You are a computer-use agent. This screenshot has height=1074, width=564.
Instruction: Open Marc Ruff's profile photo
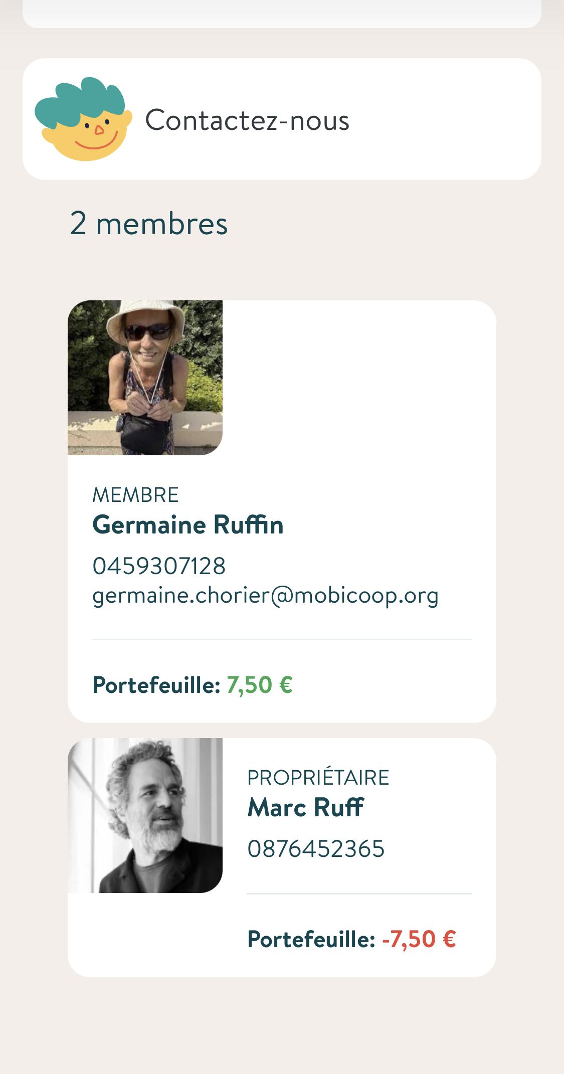click(145, 815)
